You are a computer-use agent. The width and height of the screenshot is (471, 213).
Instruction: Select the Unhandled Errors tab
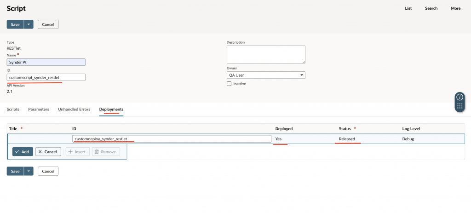tap(74, 109)
